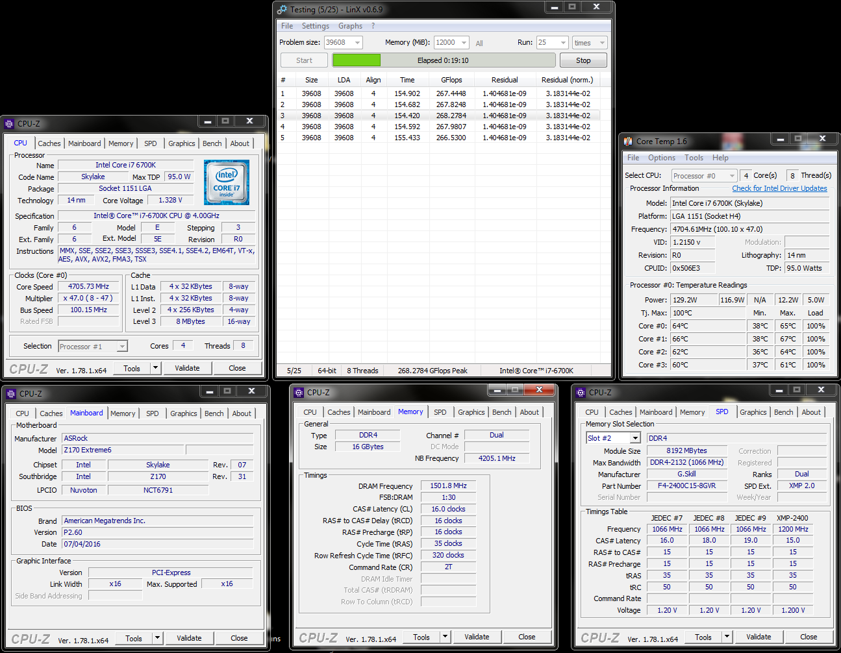Click Tools button in Mainboard CPU-Z window
Screen dimensions: 841x653
134,639
